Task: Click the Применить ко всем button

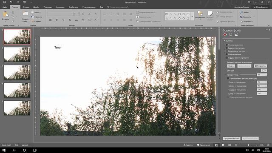Action: pos(231,139)
